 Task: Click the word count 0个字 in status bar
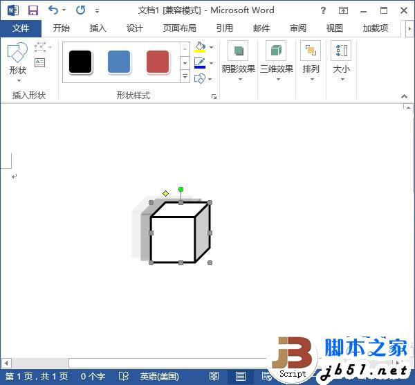(93, 377)
